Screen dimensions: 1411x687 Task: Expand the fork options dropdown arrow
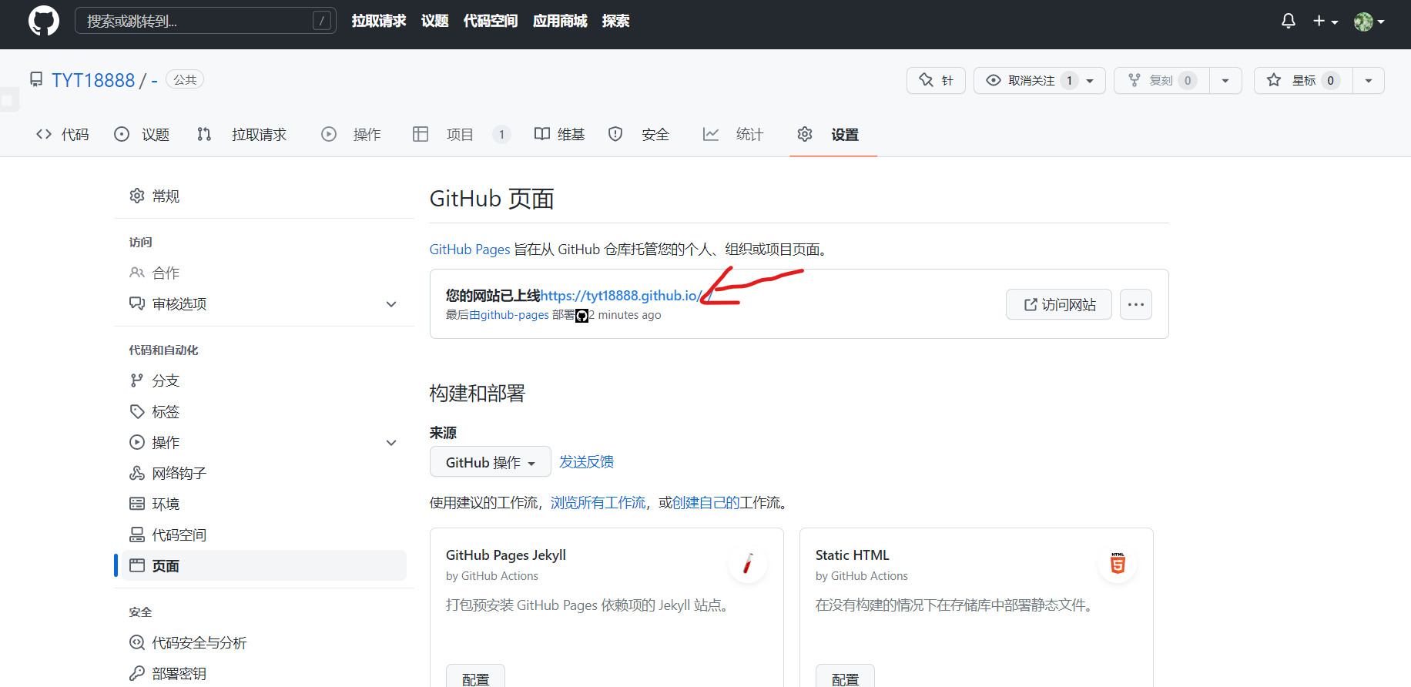[1225, 80]
